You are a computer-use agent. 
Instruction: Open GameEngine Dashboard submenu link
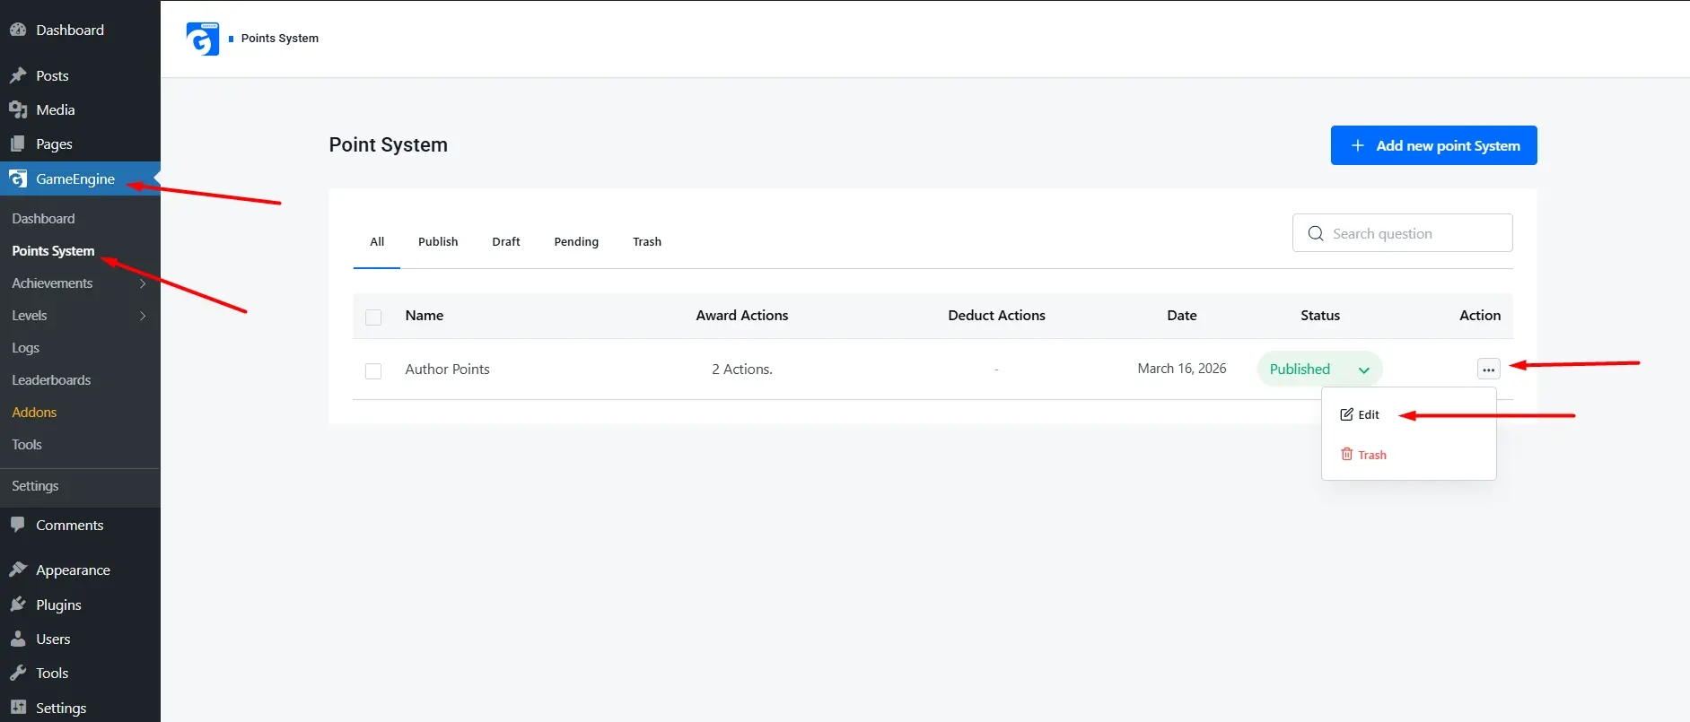43,219
